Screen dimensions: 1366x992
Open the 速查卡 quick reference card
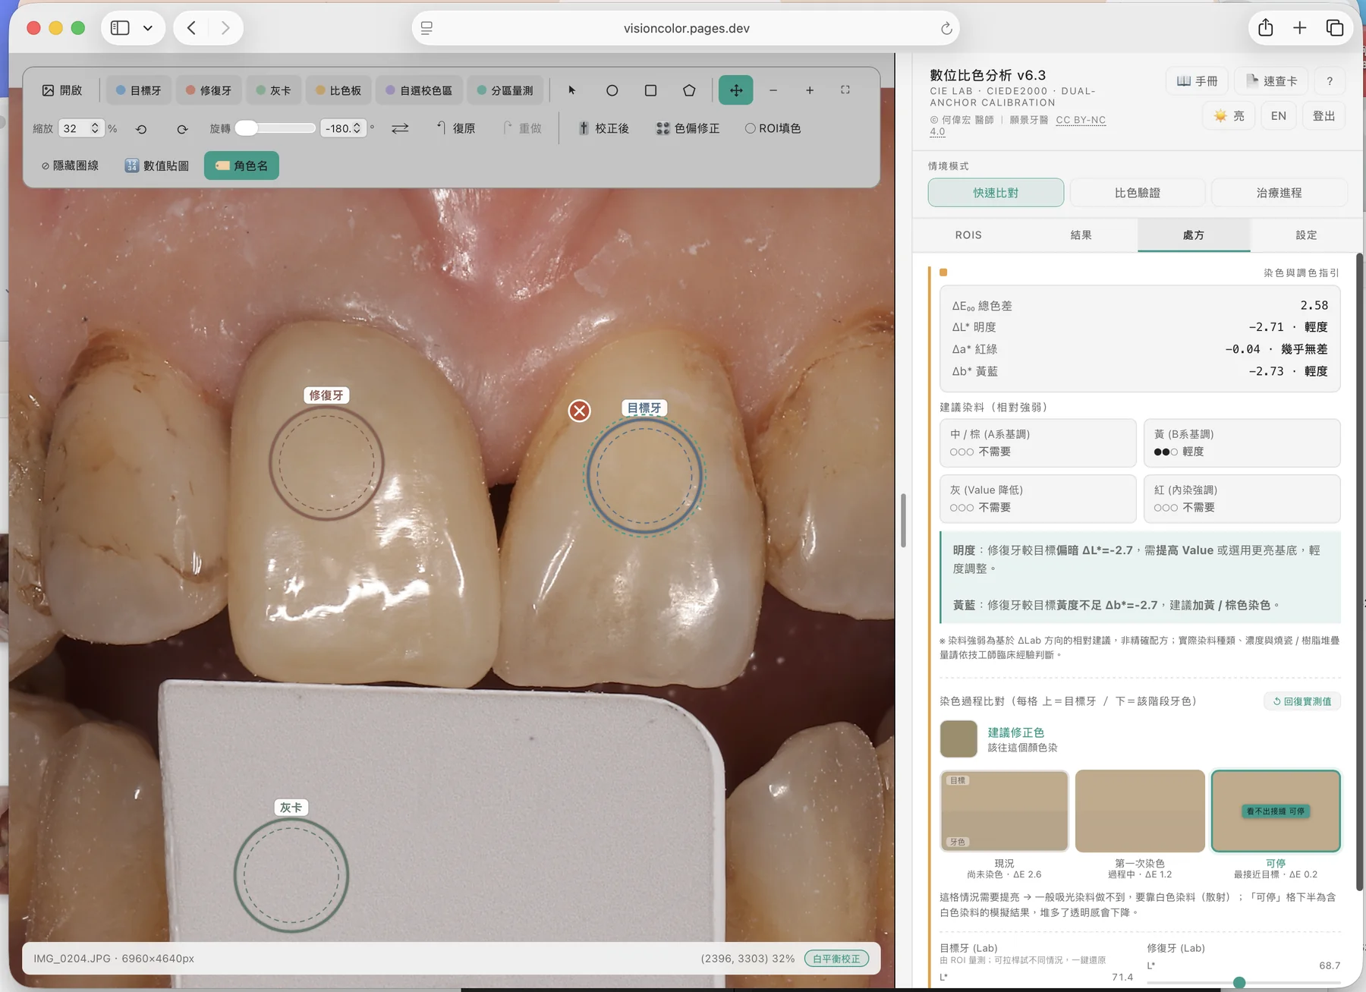pyautogui.click(x=1272, y=81)
